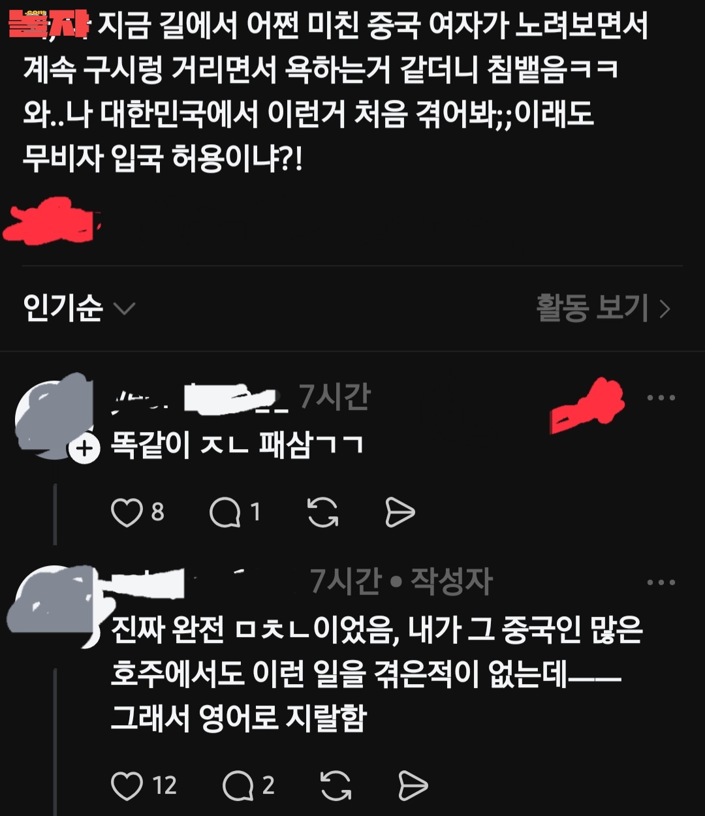Expand the 인기순 sort dropdown
The height and width of the screenshot is (816, 705).
pyautogui.click(x=79, y=307)
